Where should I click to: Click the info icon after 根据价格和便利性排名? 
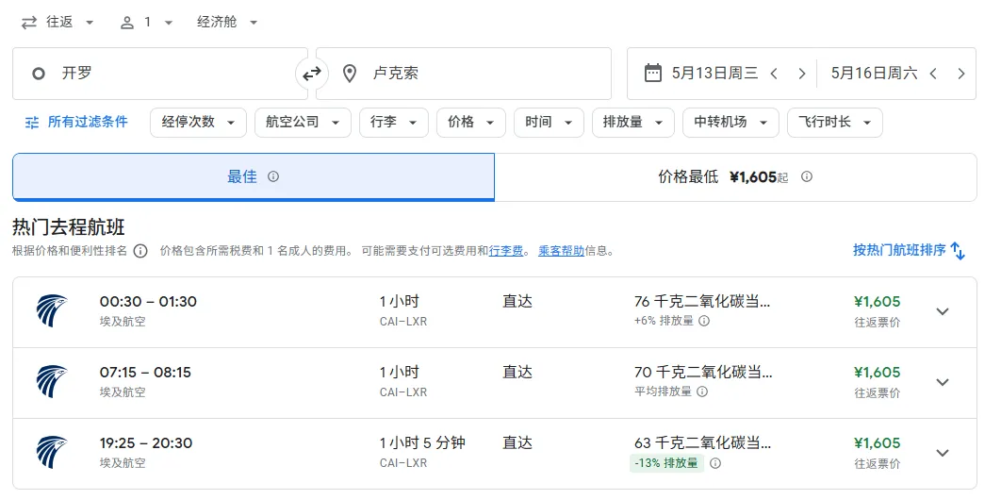[x=140, y=251]
